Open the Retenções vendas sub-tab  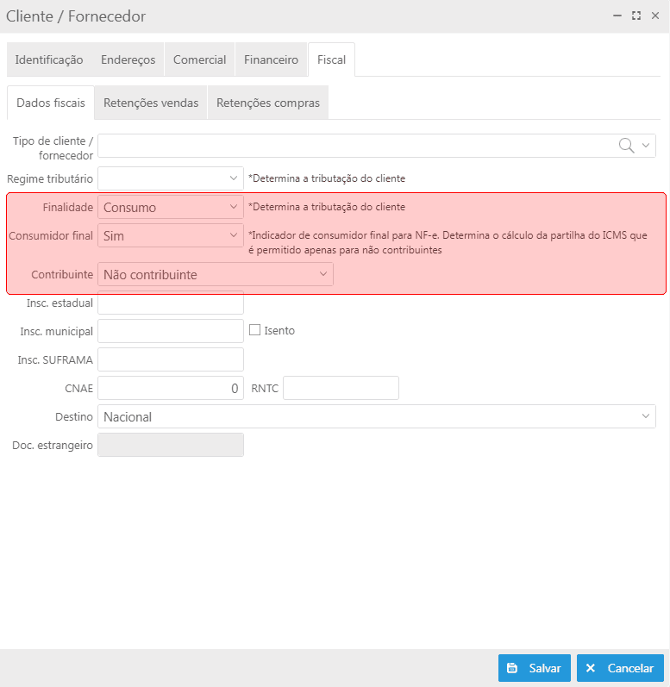point(151,103)
